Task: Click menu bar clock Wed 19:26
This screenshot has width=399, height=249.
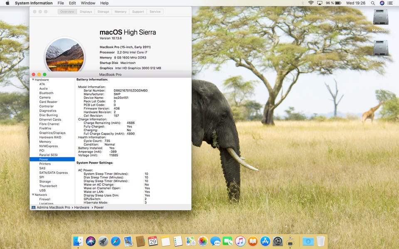Action: 355,3
